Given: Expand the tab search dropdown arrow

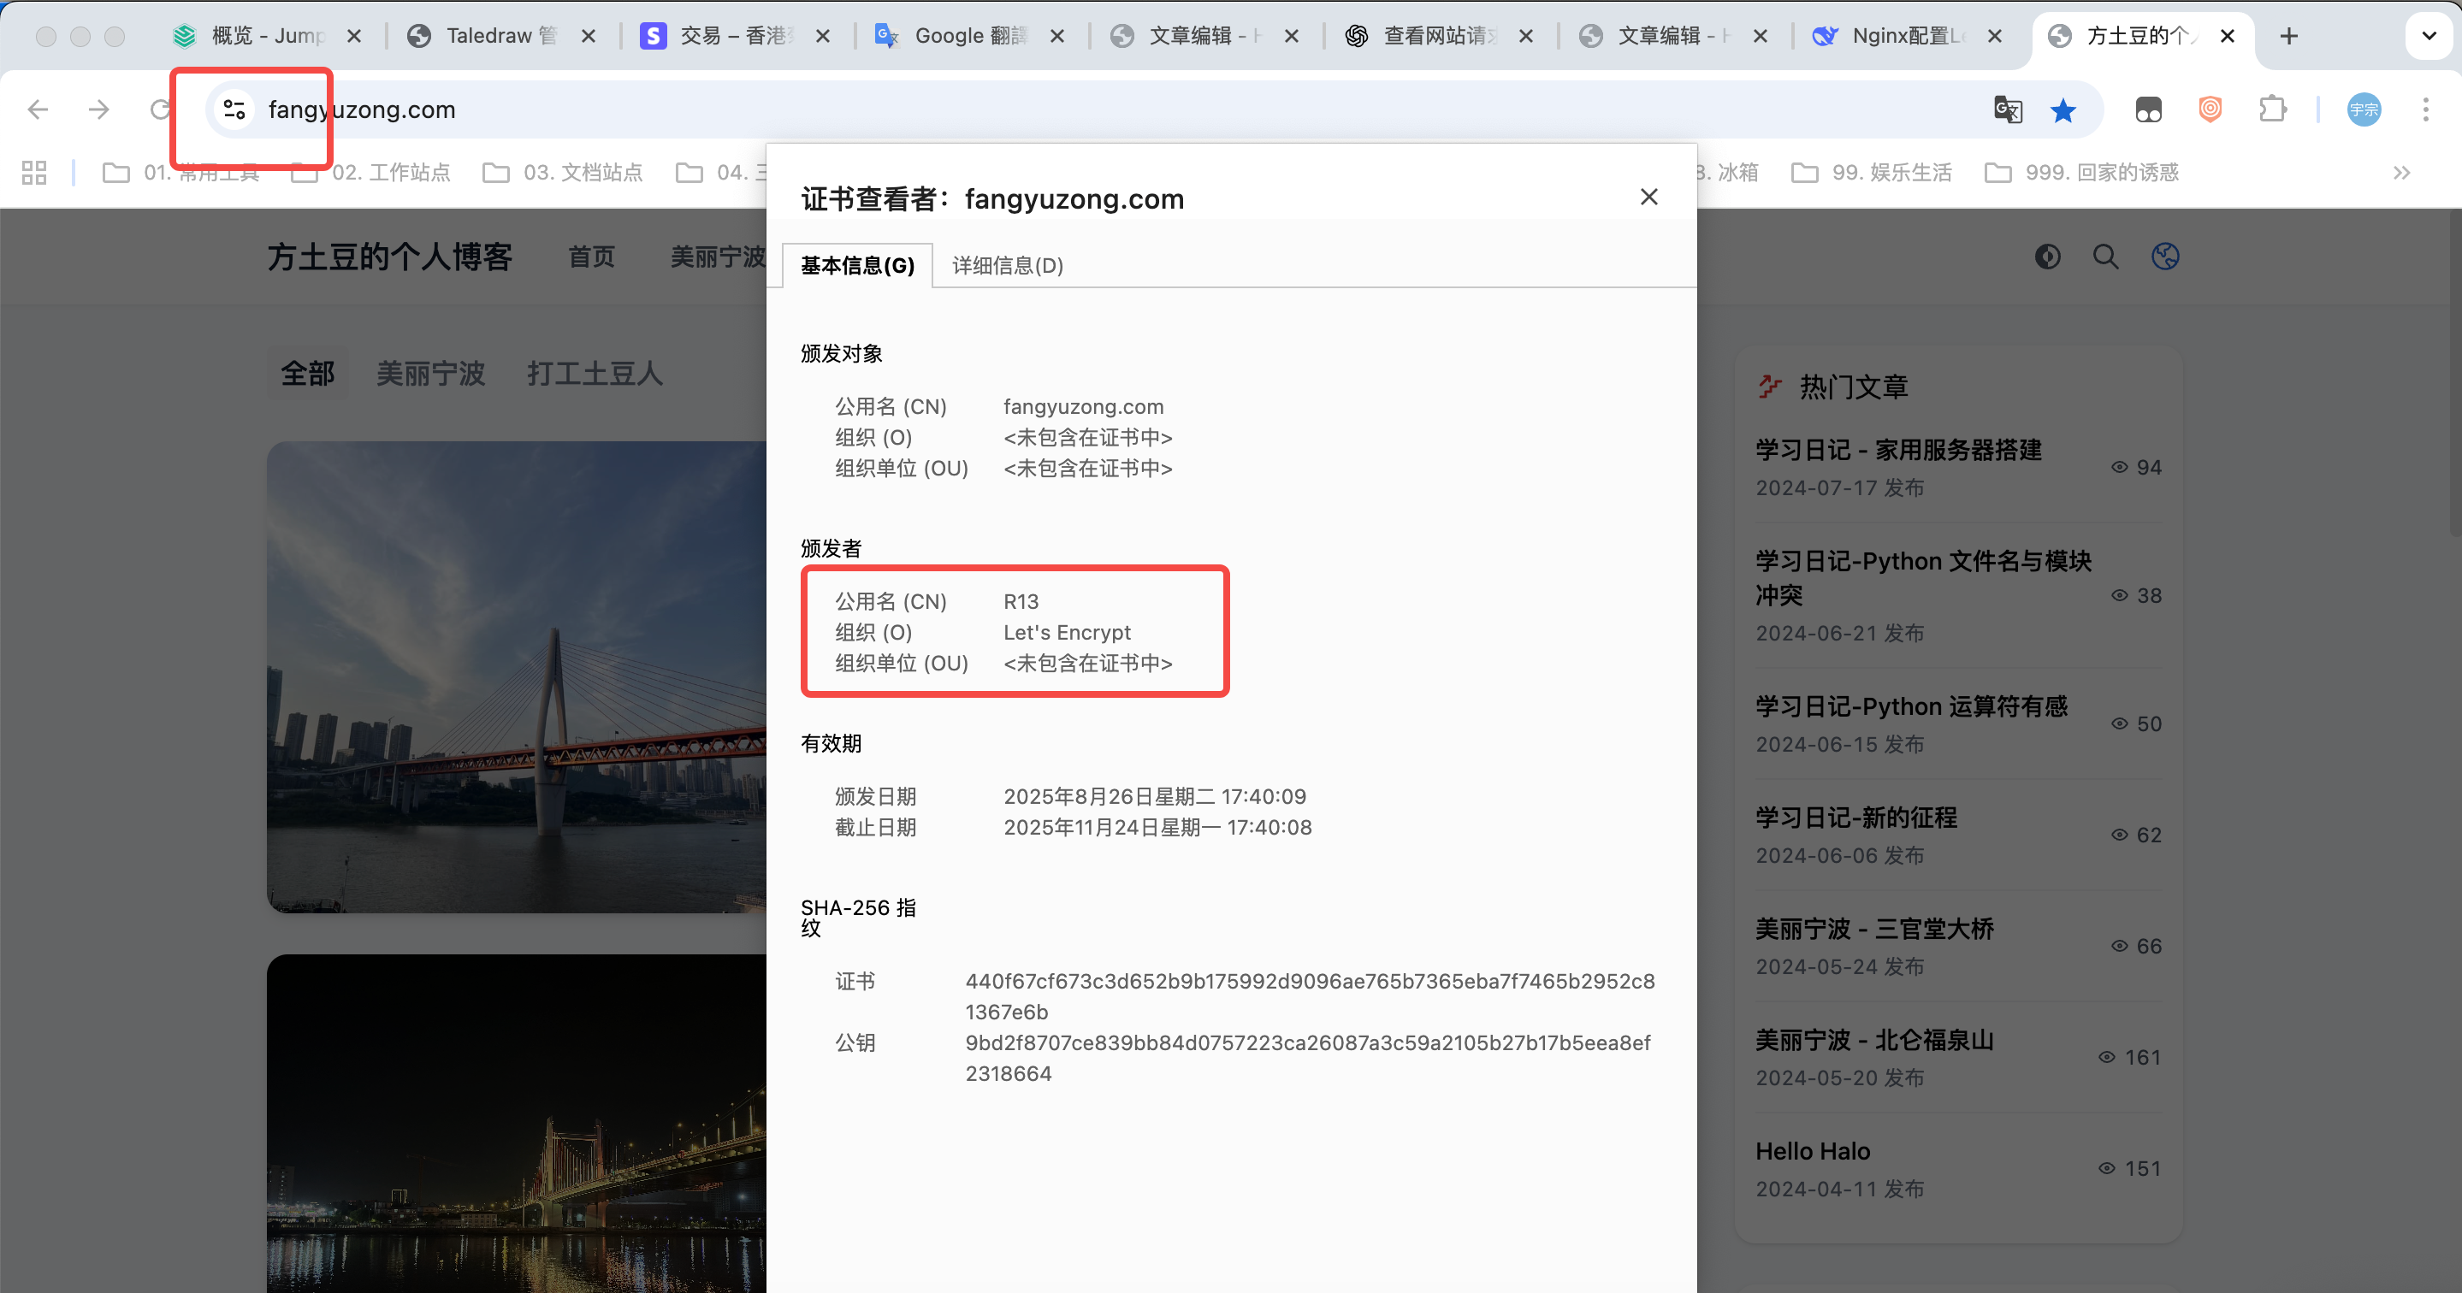Looking at the screenshot, I should (2429, 36).
